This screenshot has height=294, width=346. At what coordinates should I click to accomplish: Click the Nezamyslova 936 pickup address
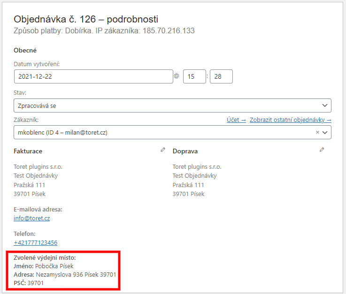point(76,275)
